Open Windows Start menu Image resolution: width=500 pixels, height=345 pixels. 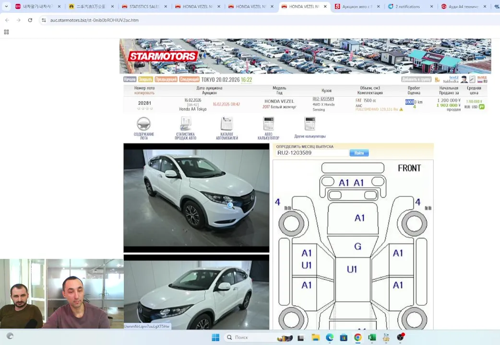215,337
